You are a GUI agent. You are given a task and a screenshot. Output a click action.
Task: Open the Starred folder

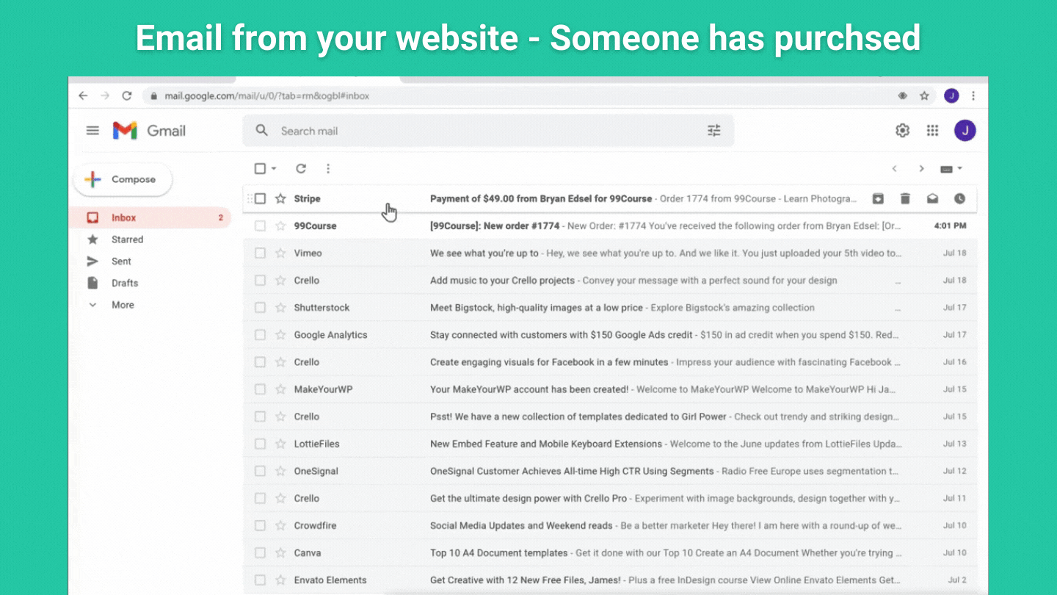[127, 239]
